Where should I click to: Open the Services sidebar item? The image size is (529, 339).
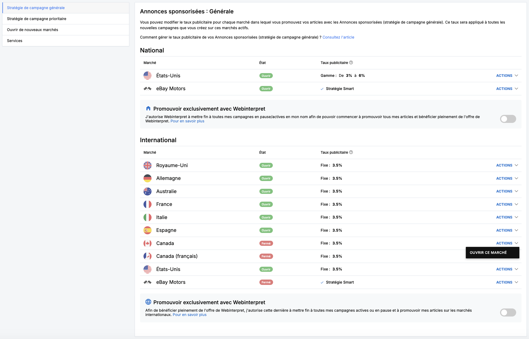66,41
